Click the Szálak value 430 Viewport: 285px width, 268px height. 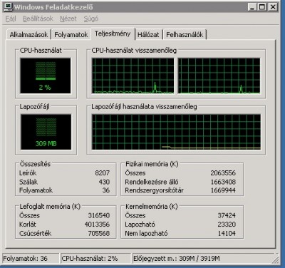point(104,182)
